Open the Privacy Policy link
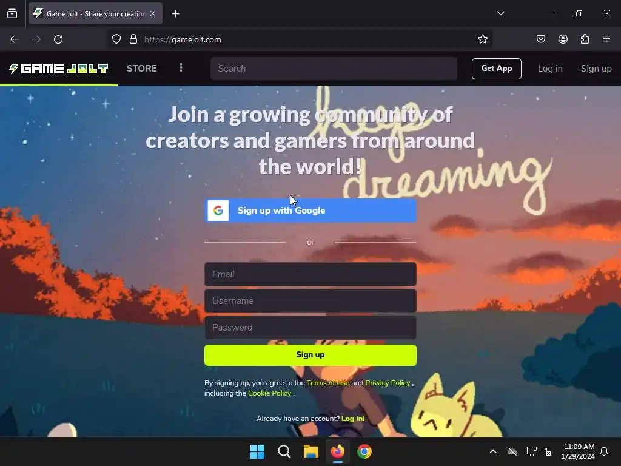621x466 pixels. click(x=388, y=383)
